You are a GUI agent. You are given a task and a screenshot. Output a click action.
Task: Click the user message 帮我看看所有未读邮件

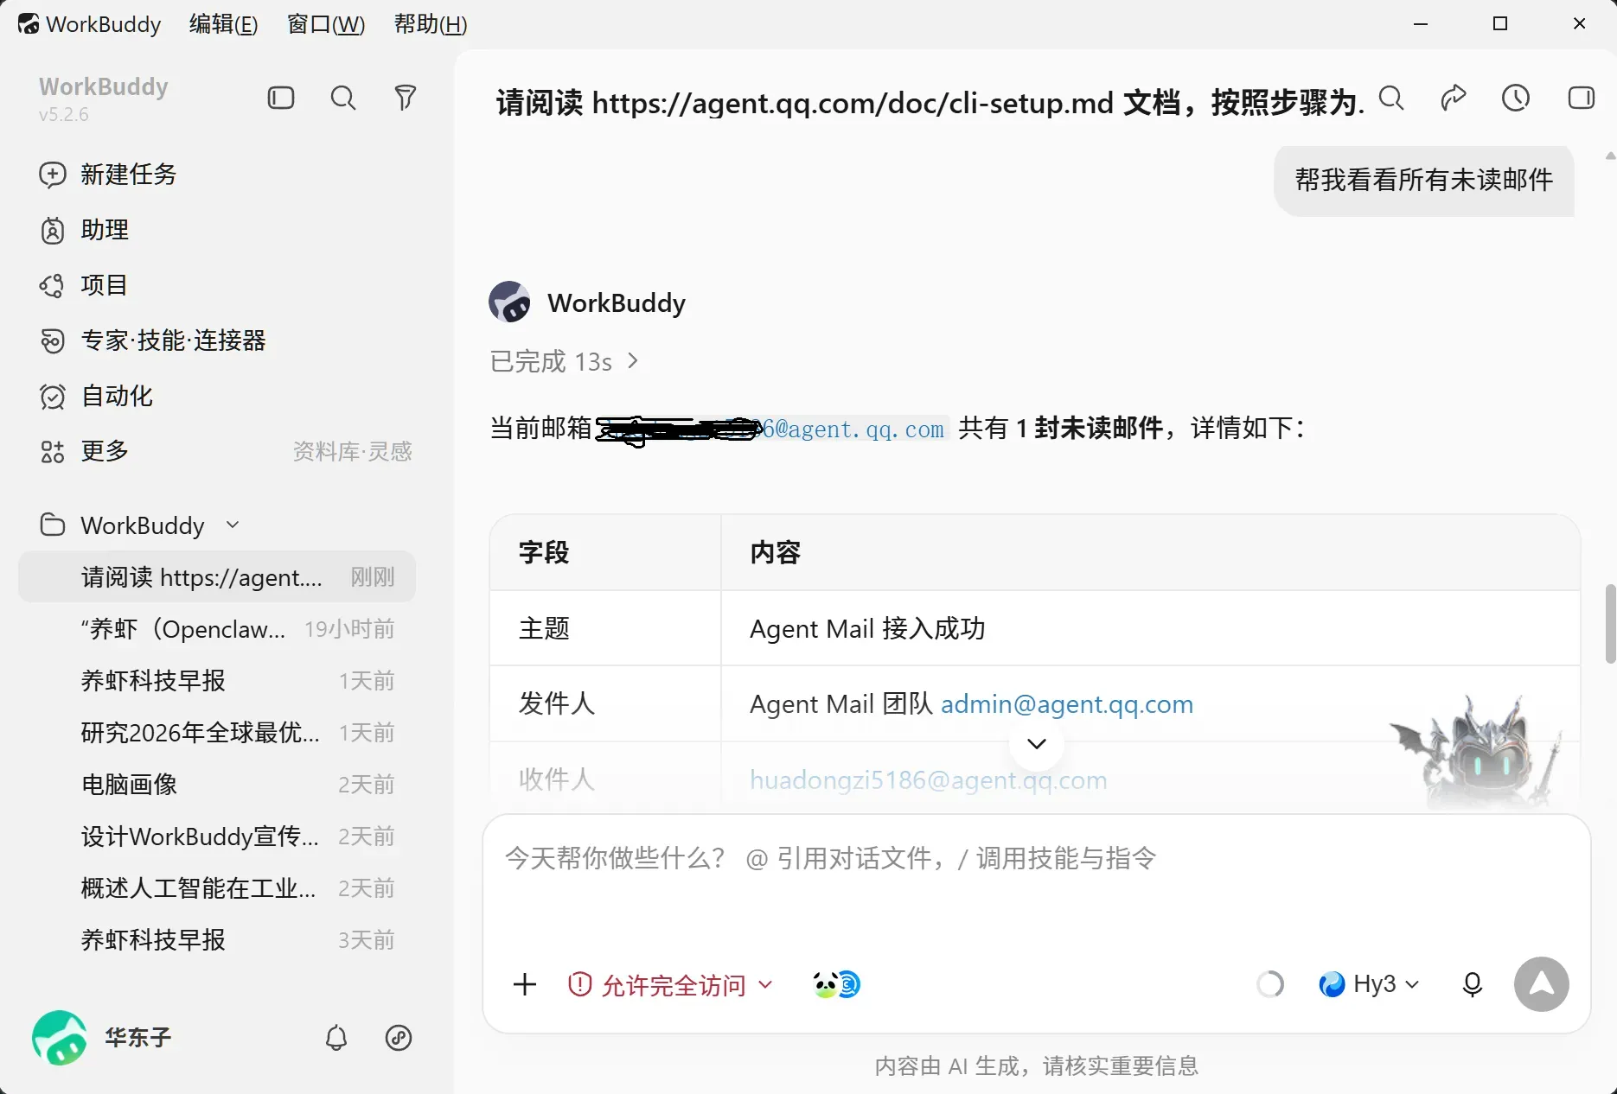pos(1424,181)
